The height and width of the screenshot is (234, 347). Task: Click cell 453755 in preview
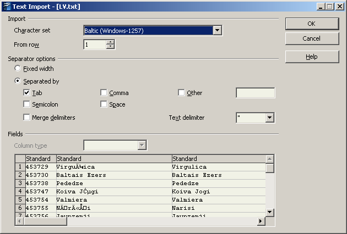pos(41,208)
